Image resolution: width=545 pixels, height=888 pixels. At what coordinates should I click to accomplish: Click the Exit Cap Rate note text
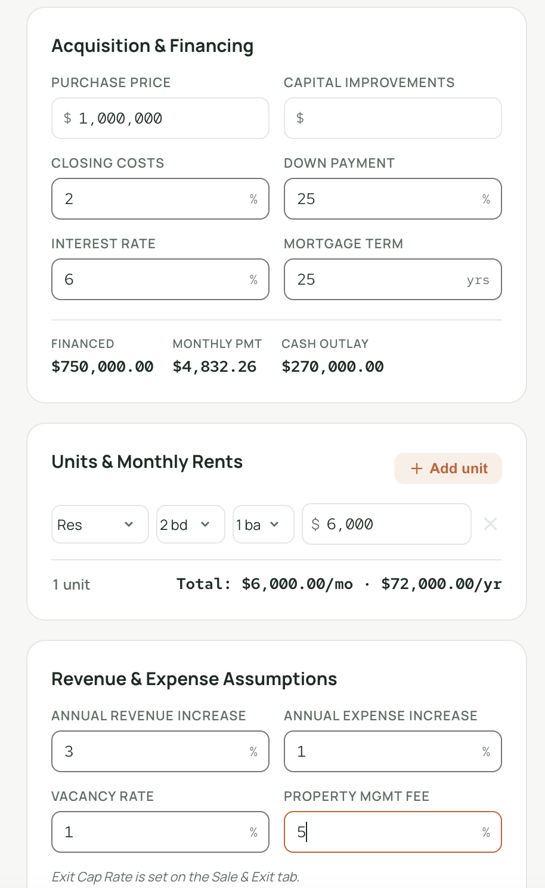(x=175, y=877)
